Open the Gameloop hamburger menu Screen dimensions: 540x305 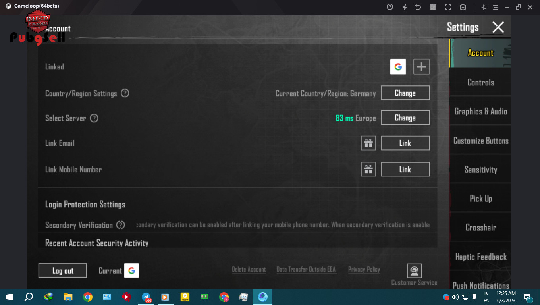[496, 7]
